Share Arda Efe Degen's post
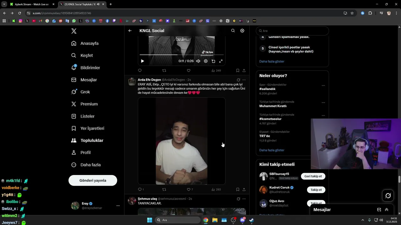 (x=244, y=189)
